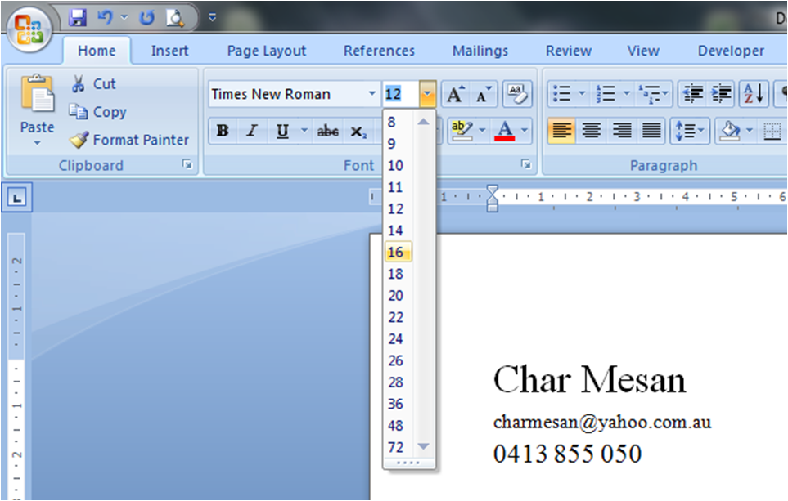The width and height of the screenshot is (788, 501).
Task: Open highlight color dropdown arrow
Action: 482,131
